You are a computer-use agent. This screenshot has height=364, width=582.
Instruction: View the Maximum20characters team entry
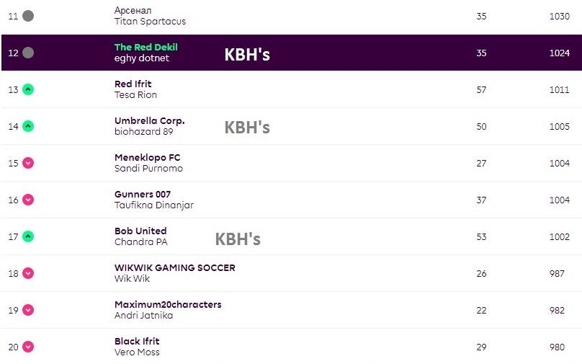[168, 304]
